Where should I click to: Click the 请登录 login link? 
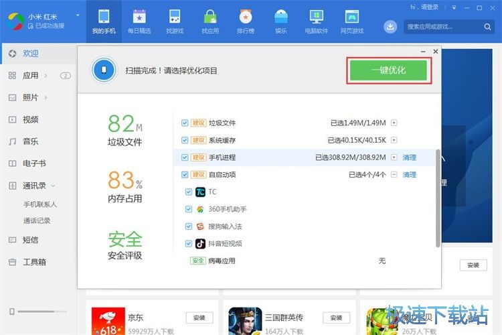point(430,7)
